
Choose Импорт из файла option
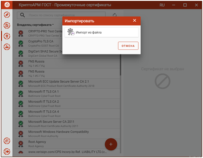coord(101,32)
